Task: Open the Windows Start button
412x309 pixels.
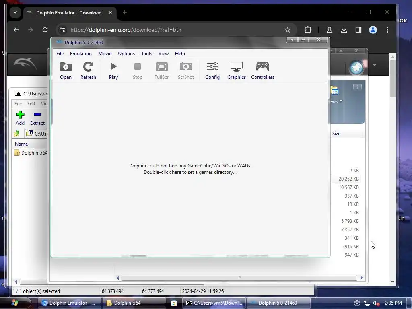Action: [x=15, y=303]
